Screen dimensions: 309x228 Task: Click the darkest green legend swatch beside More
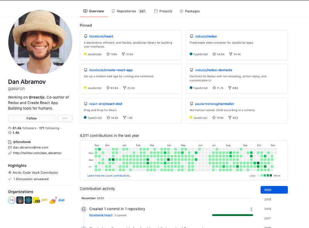pyautogui.click(x=271, y=175)
